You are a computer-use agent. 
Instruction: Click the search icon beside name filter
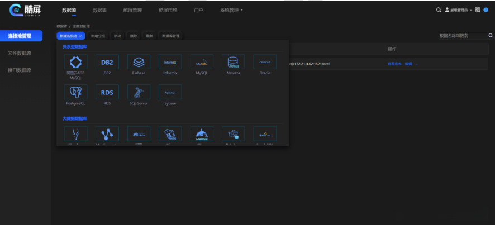click(491, 36)
